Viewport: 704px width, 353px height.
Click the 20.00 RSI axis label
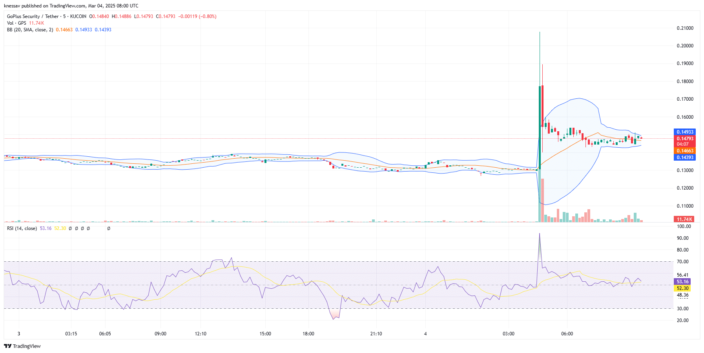[683, 320]
